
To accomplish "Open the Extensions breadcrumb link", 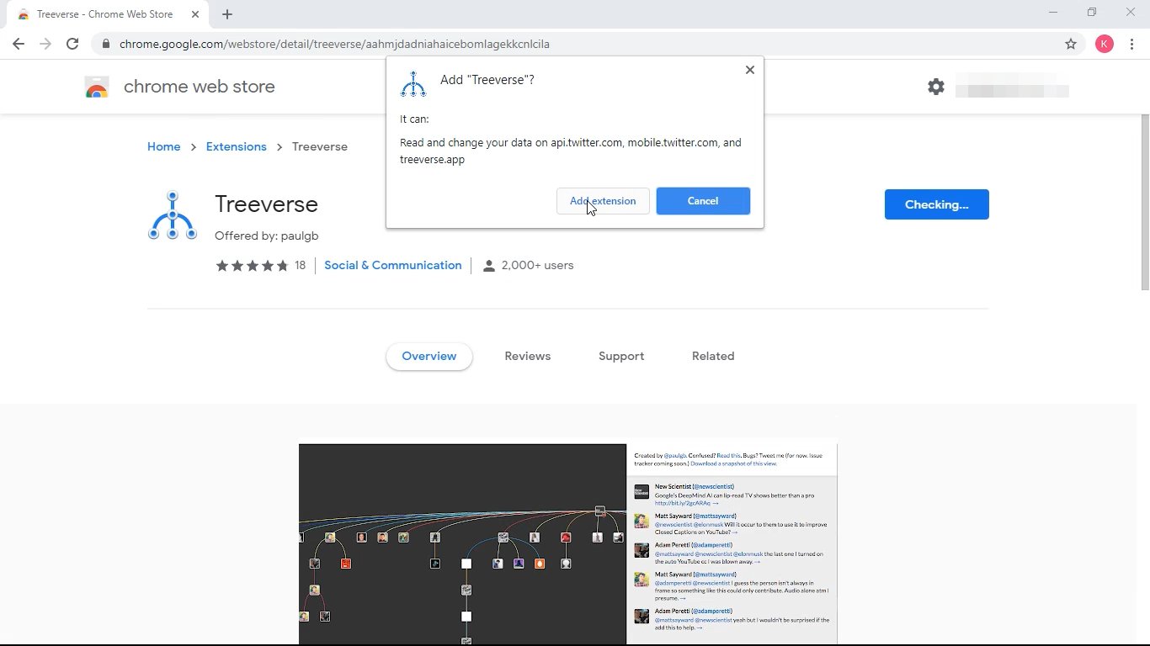I will coord(236,146).
